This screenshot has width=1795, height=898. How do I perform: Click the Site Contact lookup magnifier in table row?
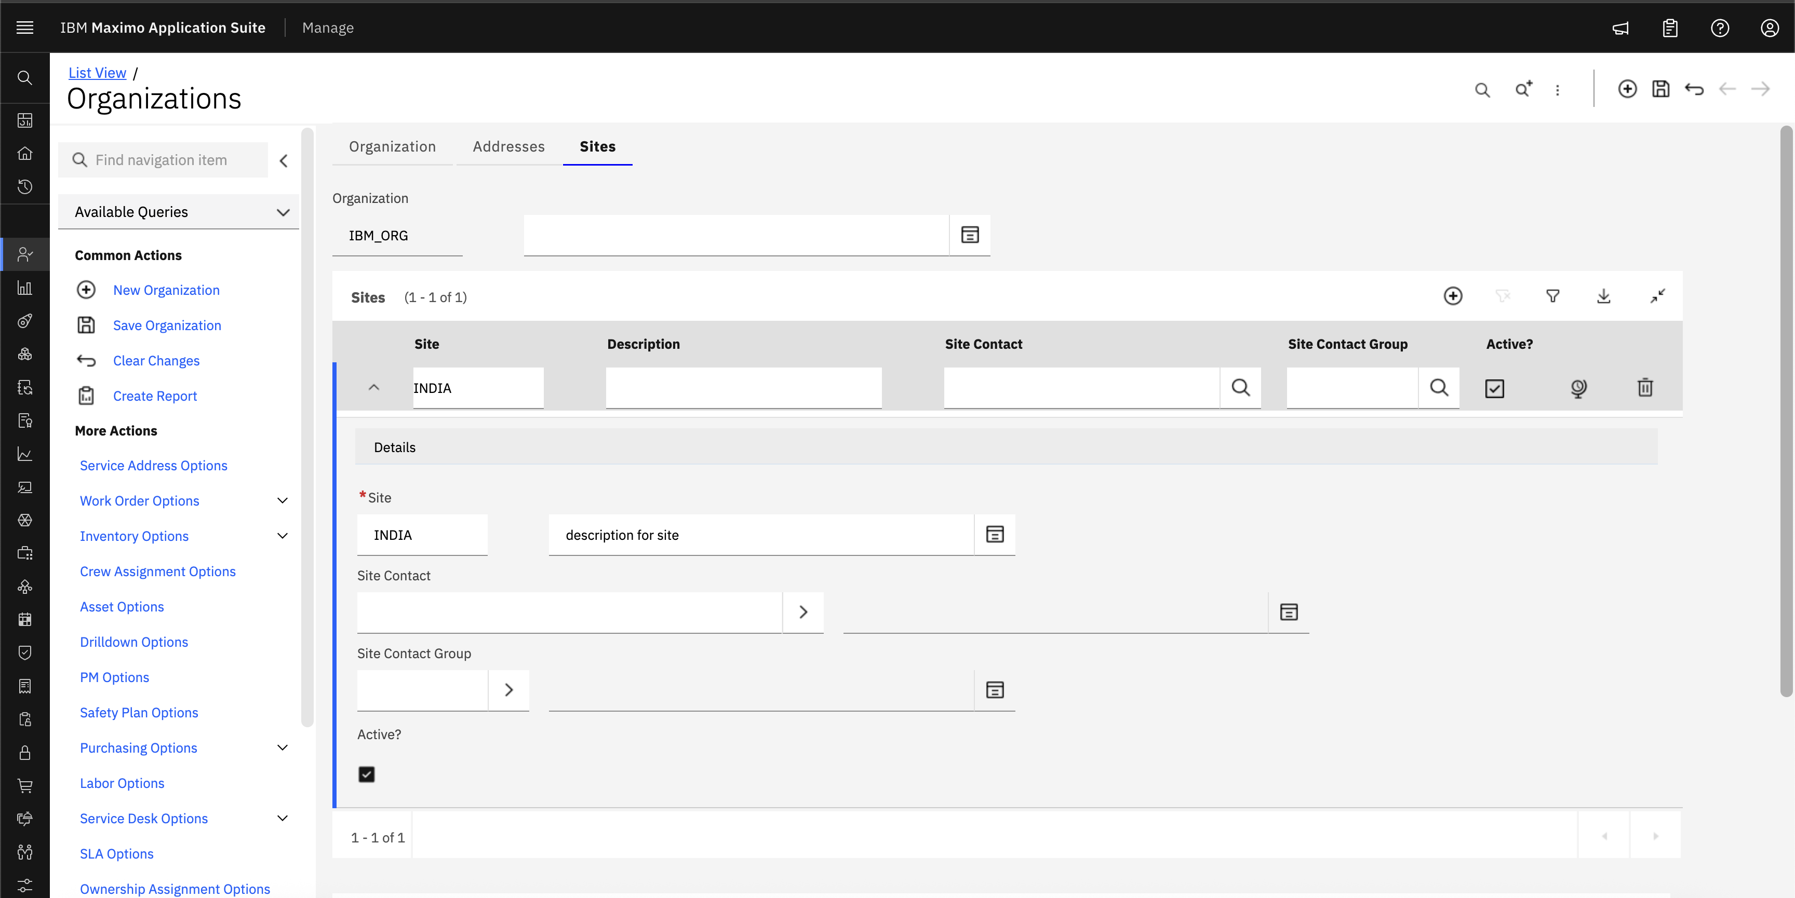[1241, 387]
